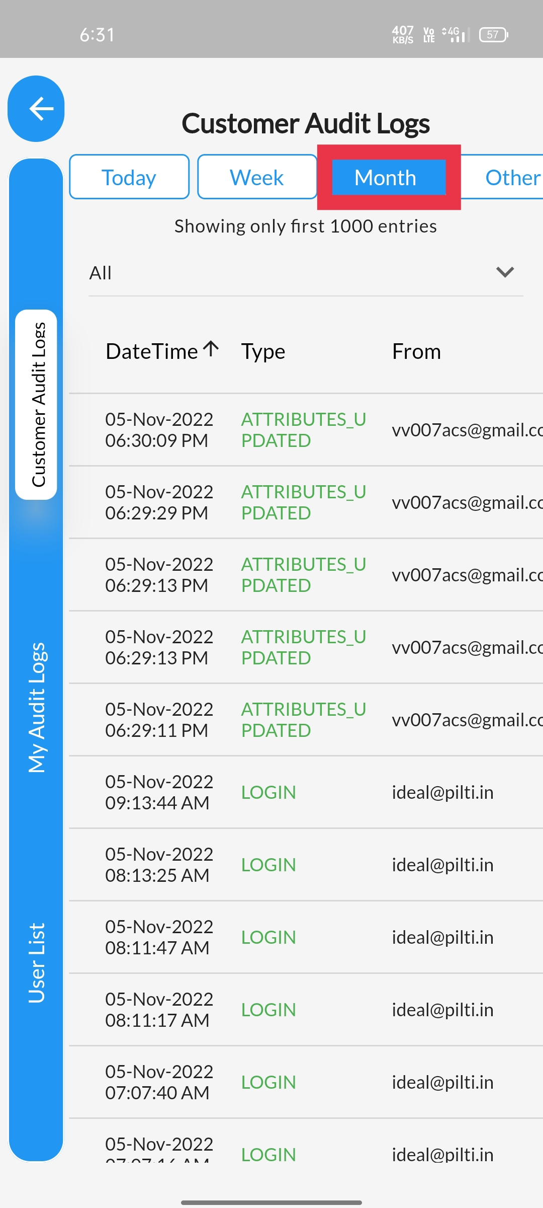Open the All log type dropdown
This screenshot has width=543, height=1208.
[306, 273]
